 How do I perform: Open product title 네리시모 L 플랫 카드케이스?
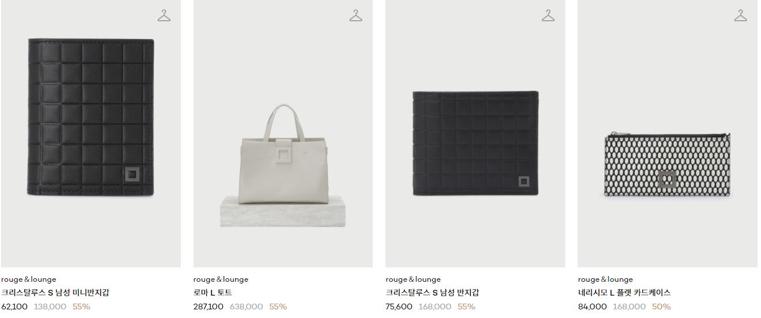[624, 293]
